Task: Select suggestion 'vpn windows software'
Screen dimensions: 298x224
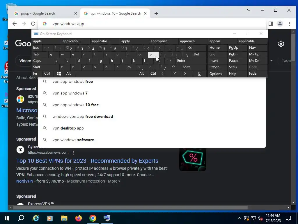Action: pos(152,140)
